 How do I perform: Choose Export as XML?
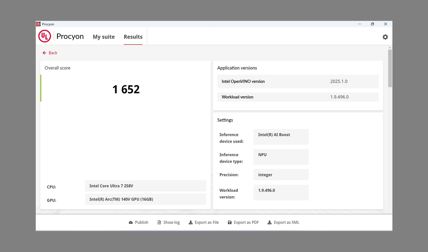[284, 222]
